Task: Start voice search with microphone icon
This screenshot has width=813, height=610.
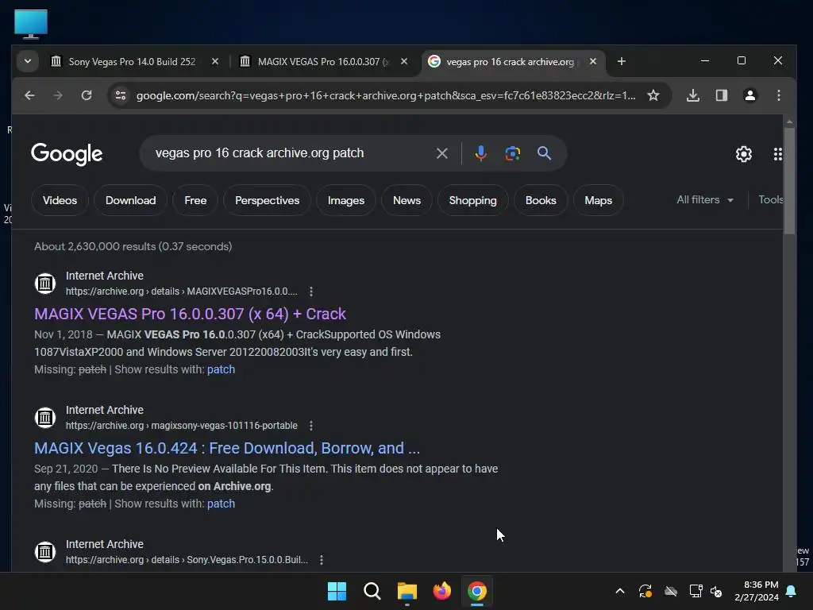Action: click(480, 153)
